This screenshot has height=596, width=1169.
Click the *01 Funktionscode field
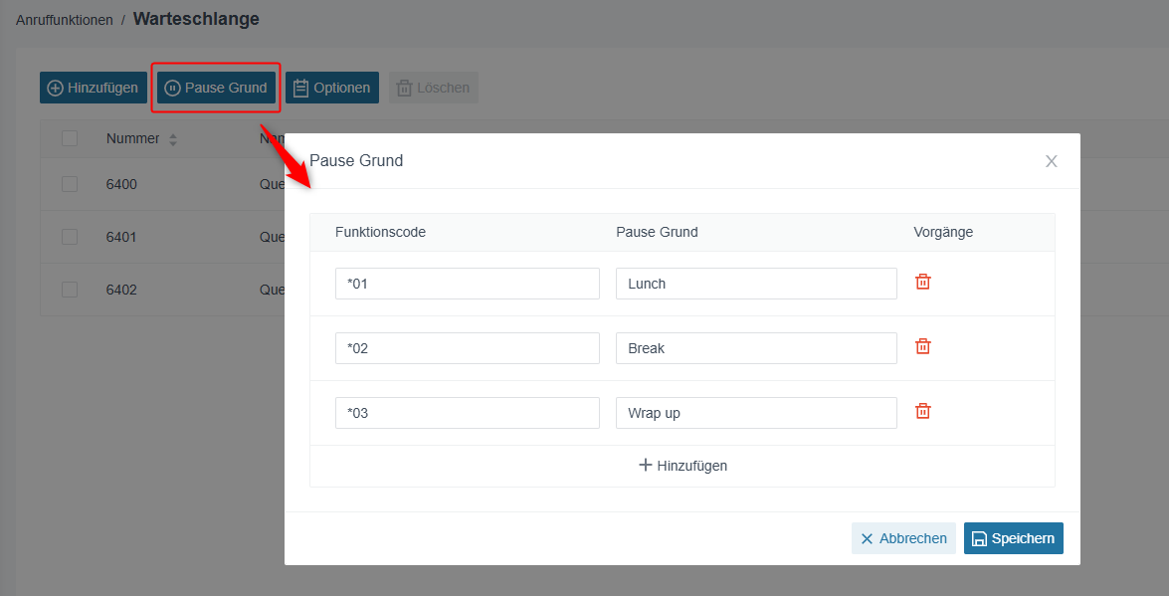click(468, 284)
